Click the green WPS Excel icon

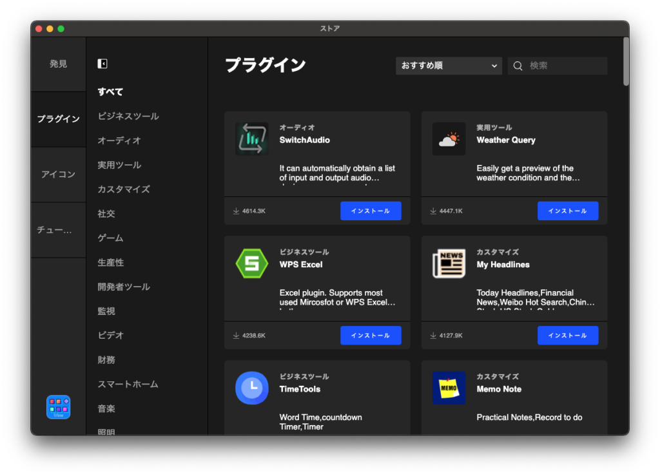(x=252, y=263)
